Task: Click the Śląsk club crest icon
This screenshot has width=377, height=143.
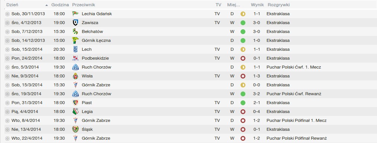Action: (x=75, y=129)
